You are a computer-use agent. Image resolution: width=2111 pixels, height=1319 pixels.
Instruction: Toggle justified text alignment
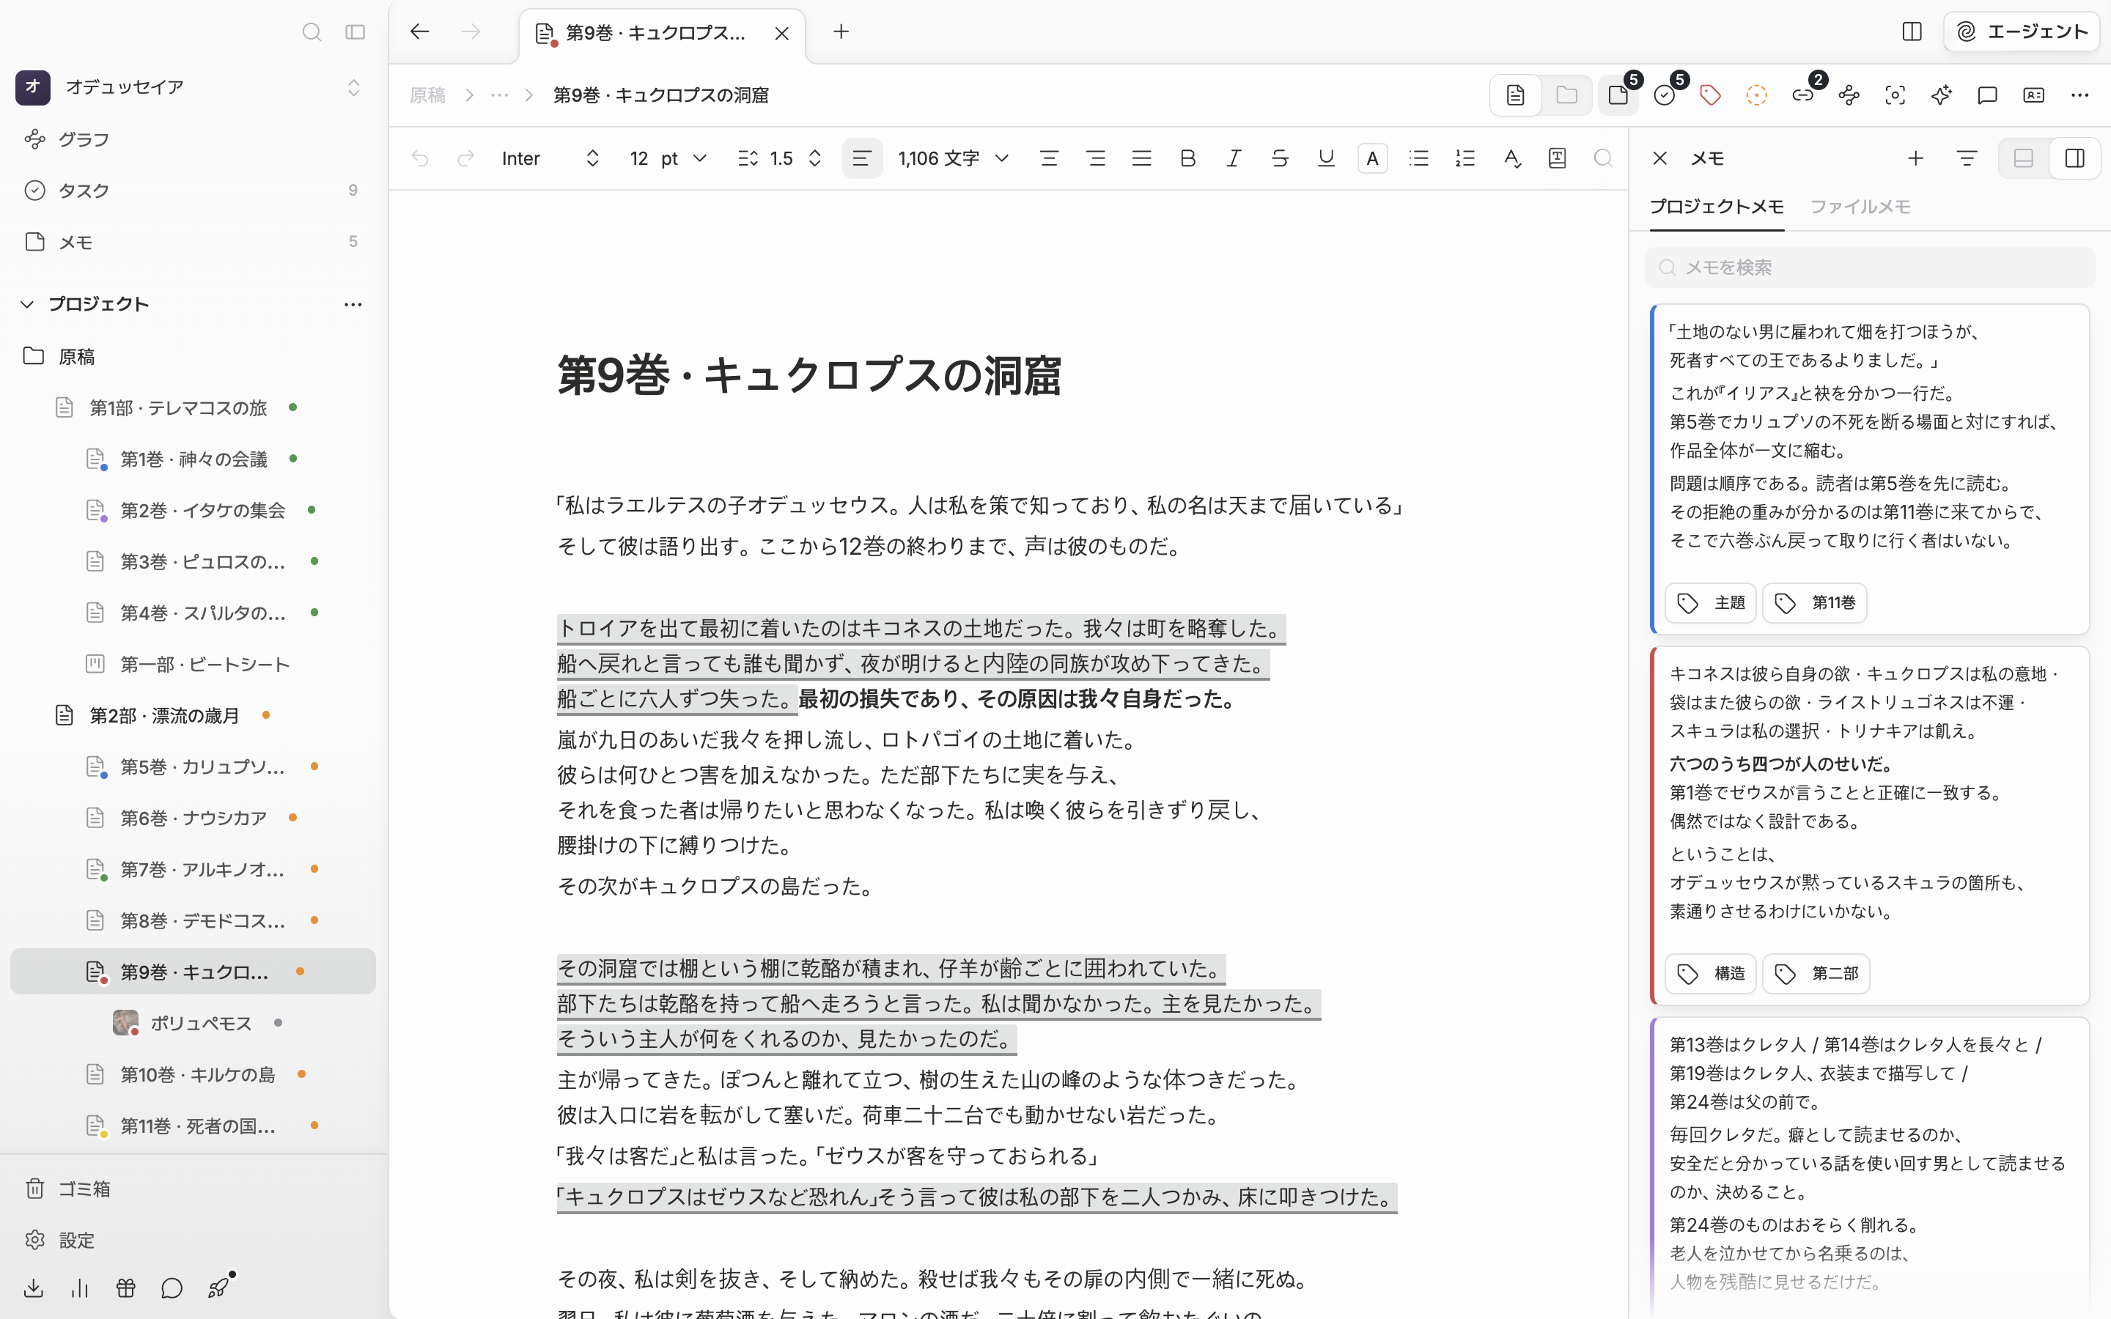click(1141, 159)
